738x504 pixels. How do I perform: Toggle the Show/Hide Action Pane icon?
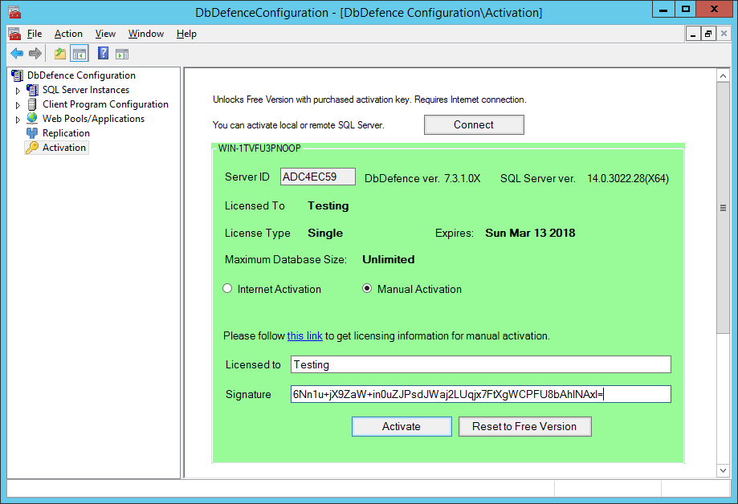[122, 54]
